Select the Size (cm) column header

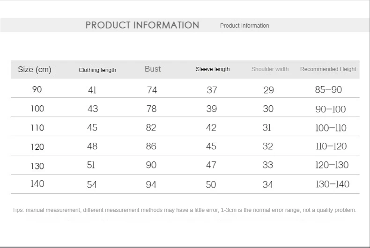pos(34,70)
